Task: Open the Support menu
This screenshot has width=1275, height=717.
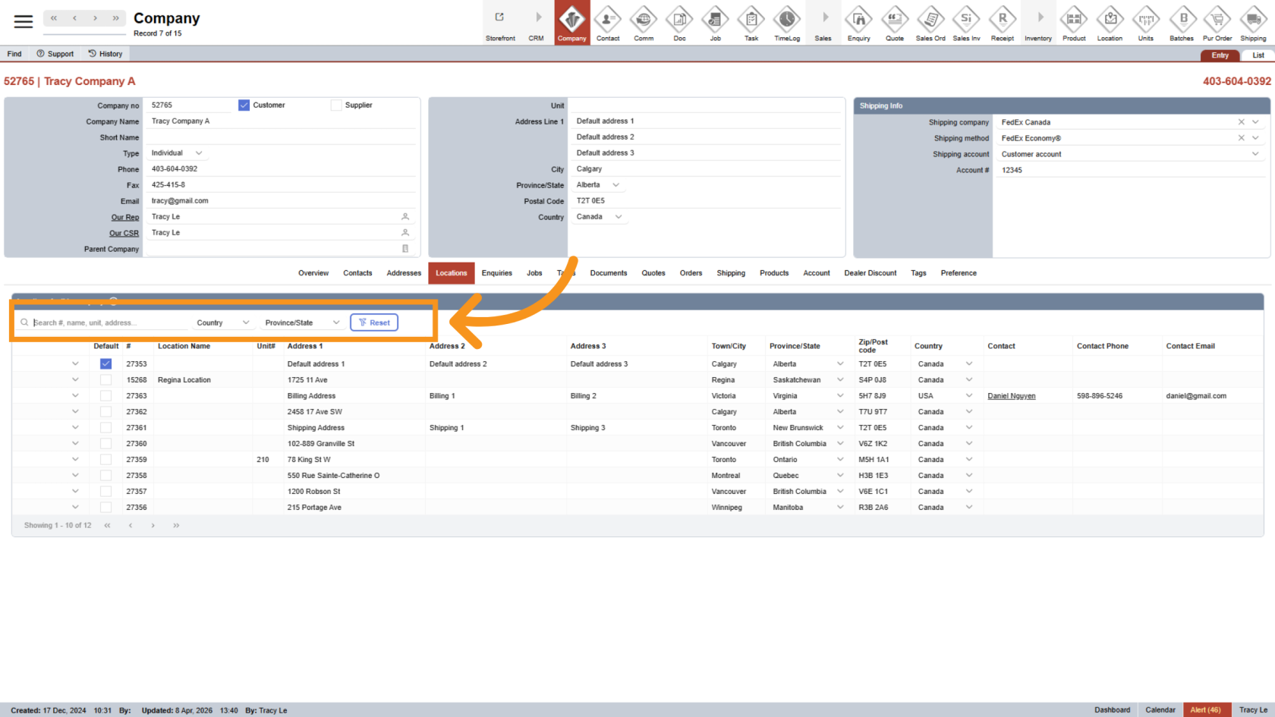Action: tap(55, 54)
